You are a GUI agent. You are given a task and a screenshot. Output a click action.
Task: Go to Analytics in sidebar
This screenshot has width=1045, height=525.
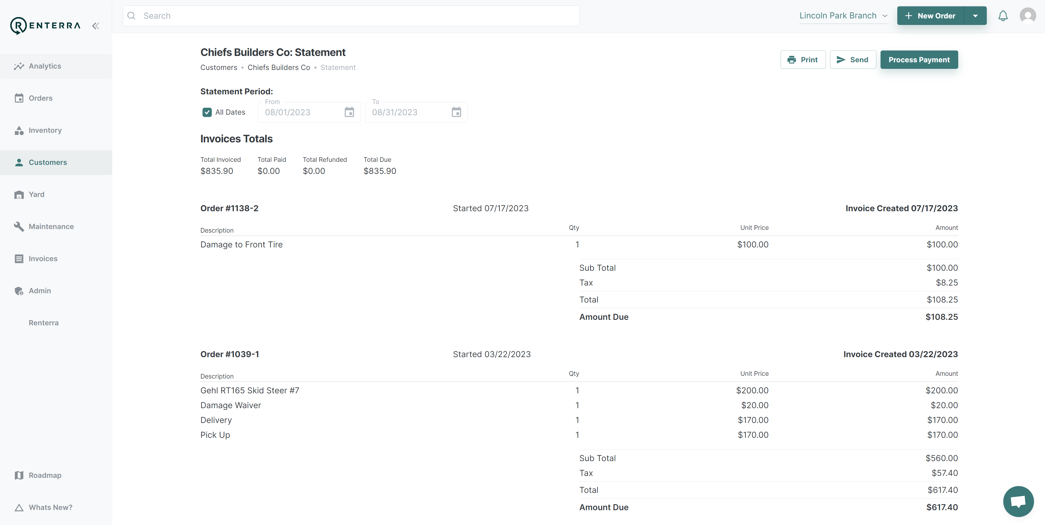point(56,66)
